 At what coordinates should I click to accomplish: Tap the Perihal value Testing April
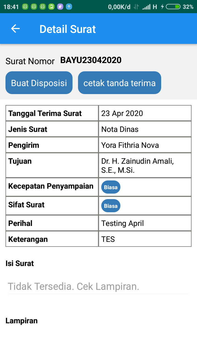click(123, 223)
